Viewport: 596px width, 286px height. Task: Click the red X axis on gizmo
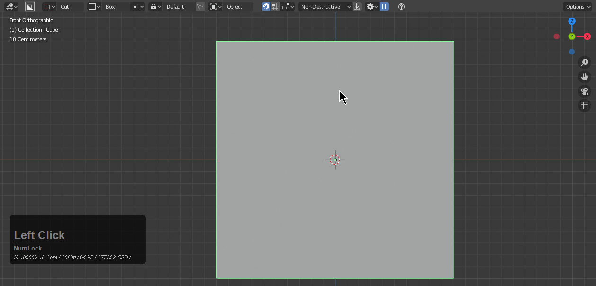coord(587,36)
